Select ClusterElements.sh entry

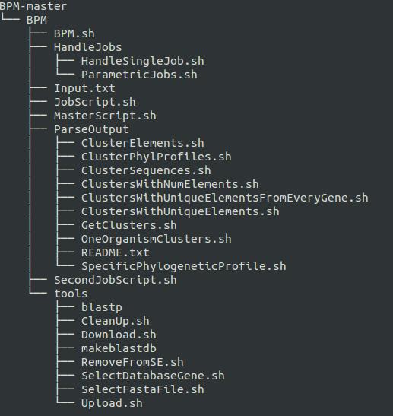coord(143,143)
